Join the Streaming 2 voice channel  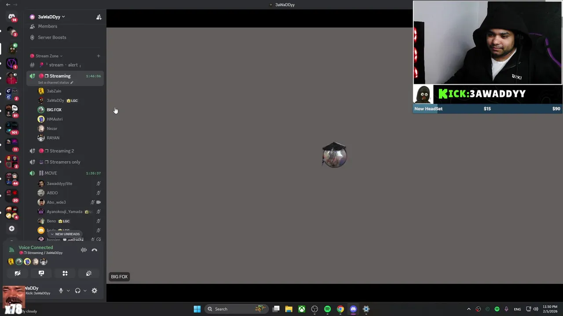coord(62,151)
